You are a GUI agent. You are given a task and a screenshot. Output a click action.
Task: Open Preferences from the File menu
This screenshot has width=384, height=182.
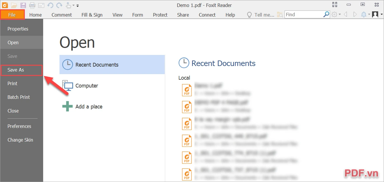22,126
